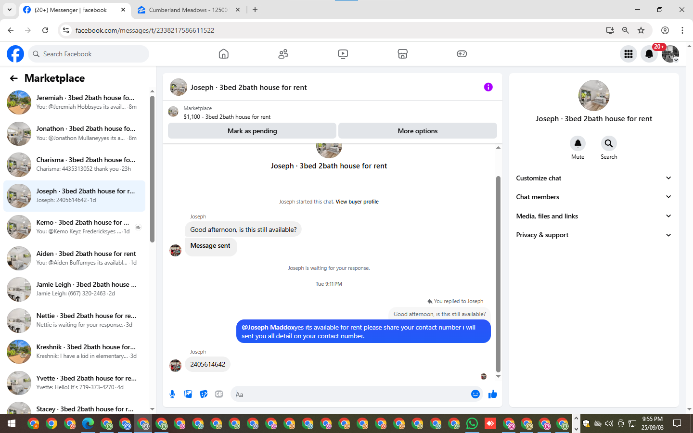Open the notifications bell icon
The image size is (693, 433).
click(649, 54)
